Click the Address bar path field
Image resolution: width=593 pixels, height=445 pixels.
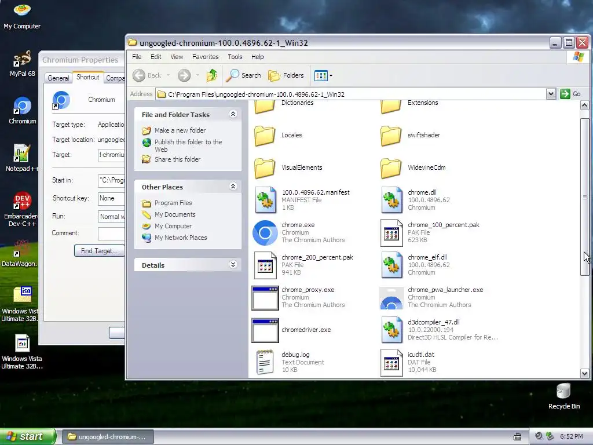[350, 94]
